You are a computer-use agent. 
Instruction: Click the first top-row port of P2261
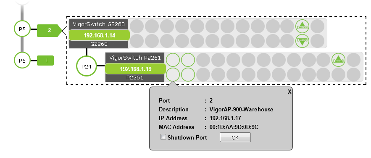173,60
